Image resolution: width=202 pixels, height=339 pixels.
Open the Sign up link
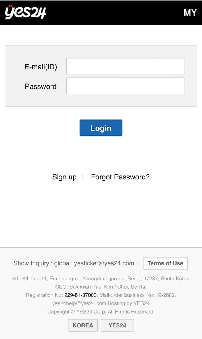point(64,177)
